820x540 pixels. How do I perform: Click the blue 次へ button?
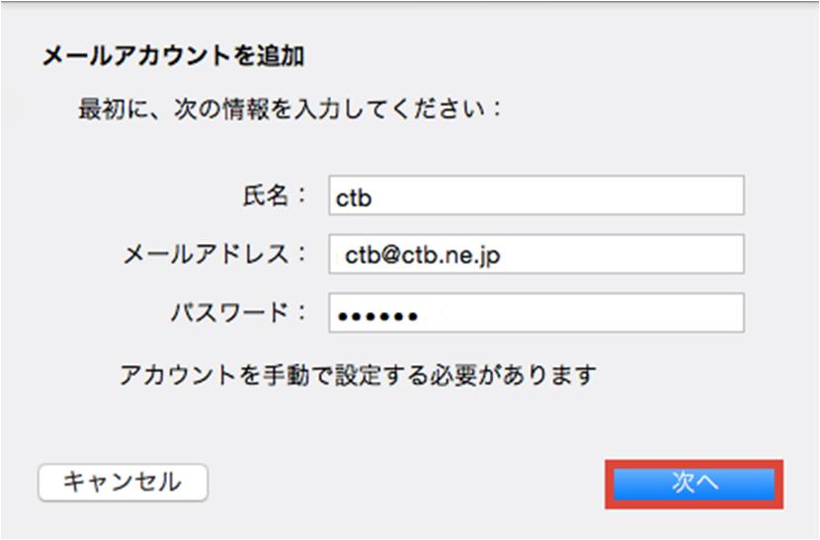[x=694, y=484]
